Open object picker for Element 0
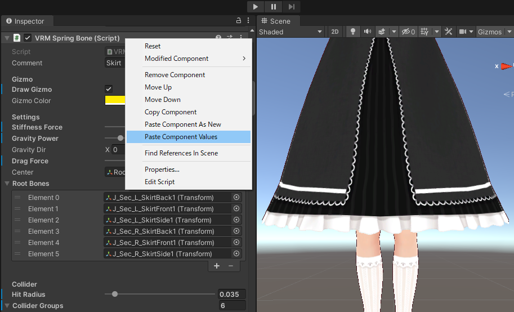This screenshot has width=514, height=312. [x=236, y=198]
